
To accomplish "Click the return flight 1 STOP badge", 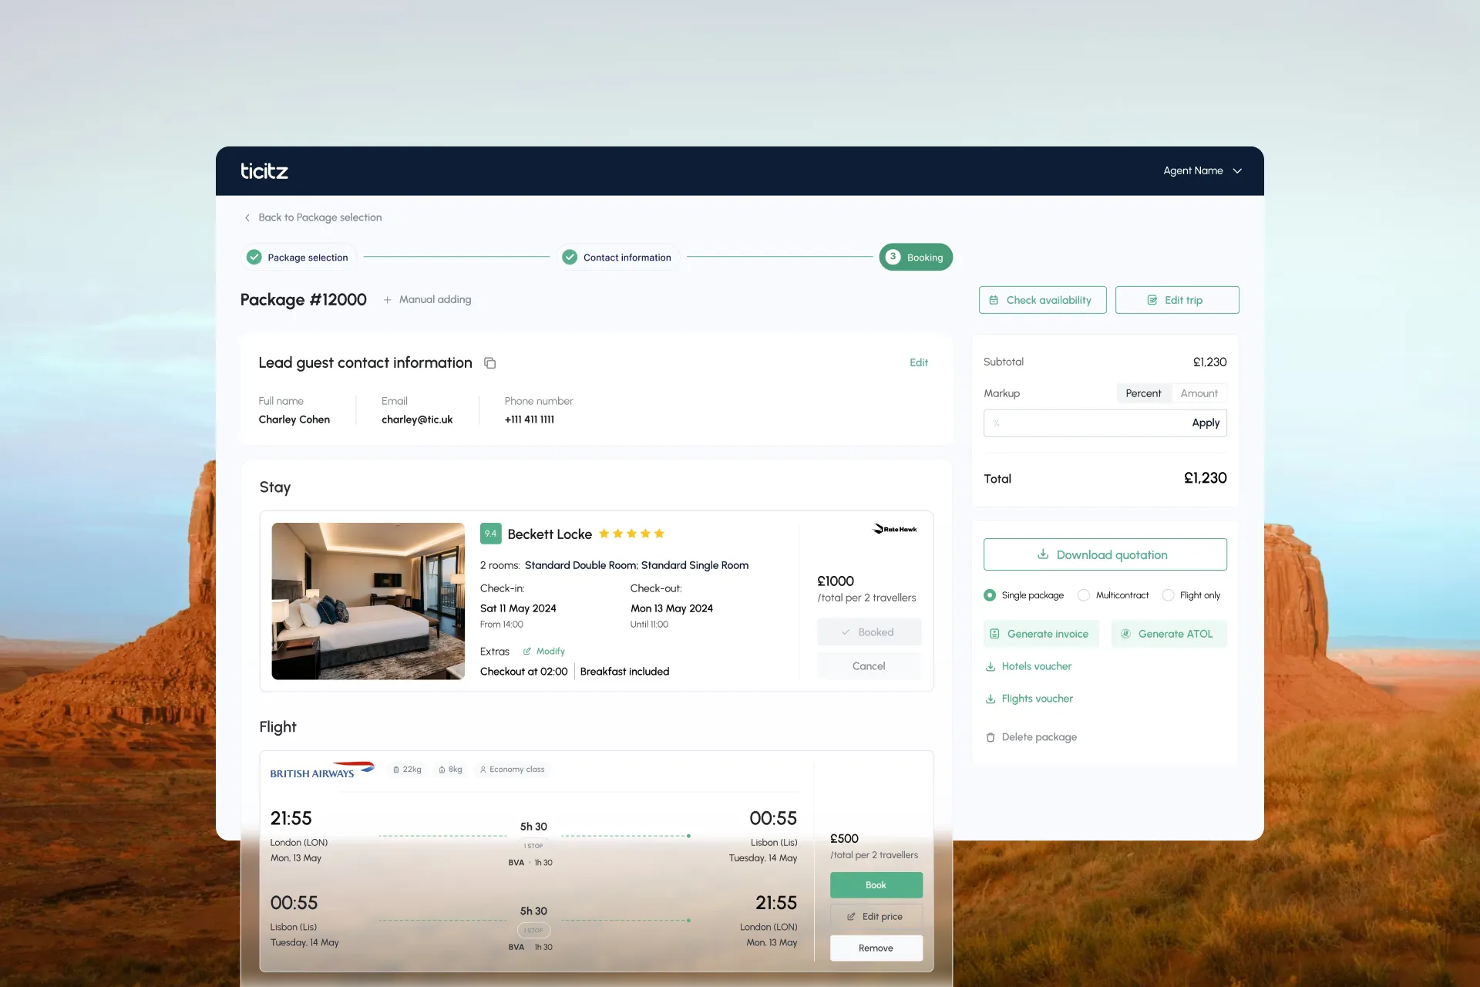I will click(x=533, y=931).
